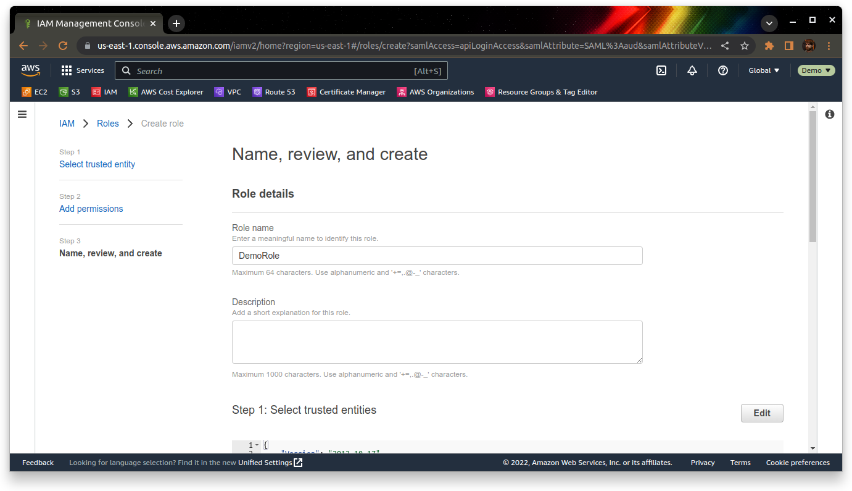Open a new browser tab
852x491 pixels.
pos(176,23)
